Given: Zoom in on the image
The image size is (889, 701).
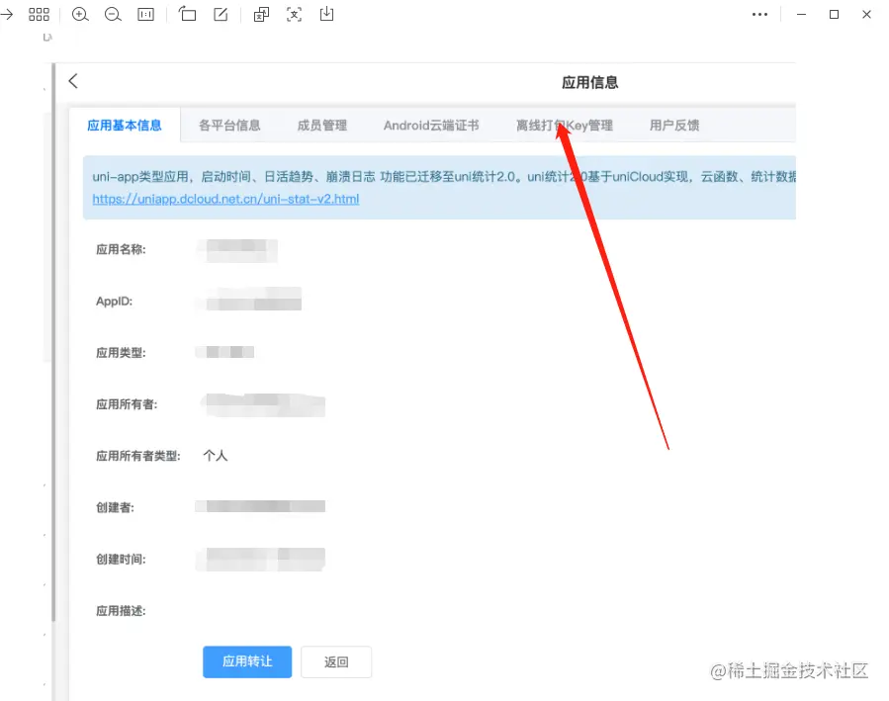Looking at the screenshot, I should click(80, 14).
